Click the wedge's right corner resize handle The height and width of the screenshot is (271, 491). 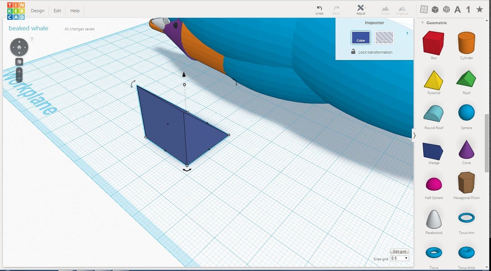[x=229, y=135]
